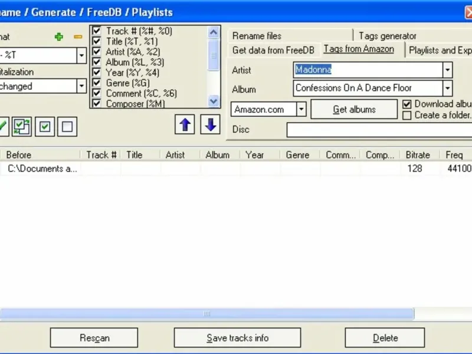Close the window with red X button
The image size is (472, 354).
coord(468,12)
